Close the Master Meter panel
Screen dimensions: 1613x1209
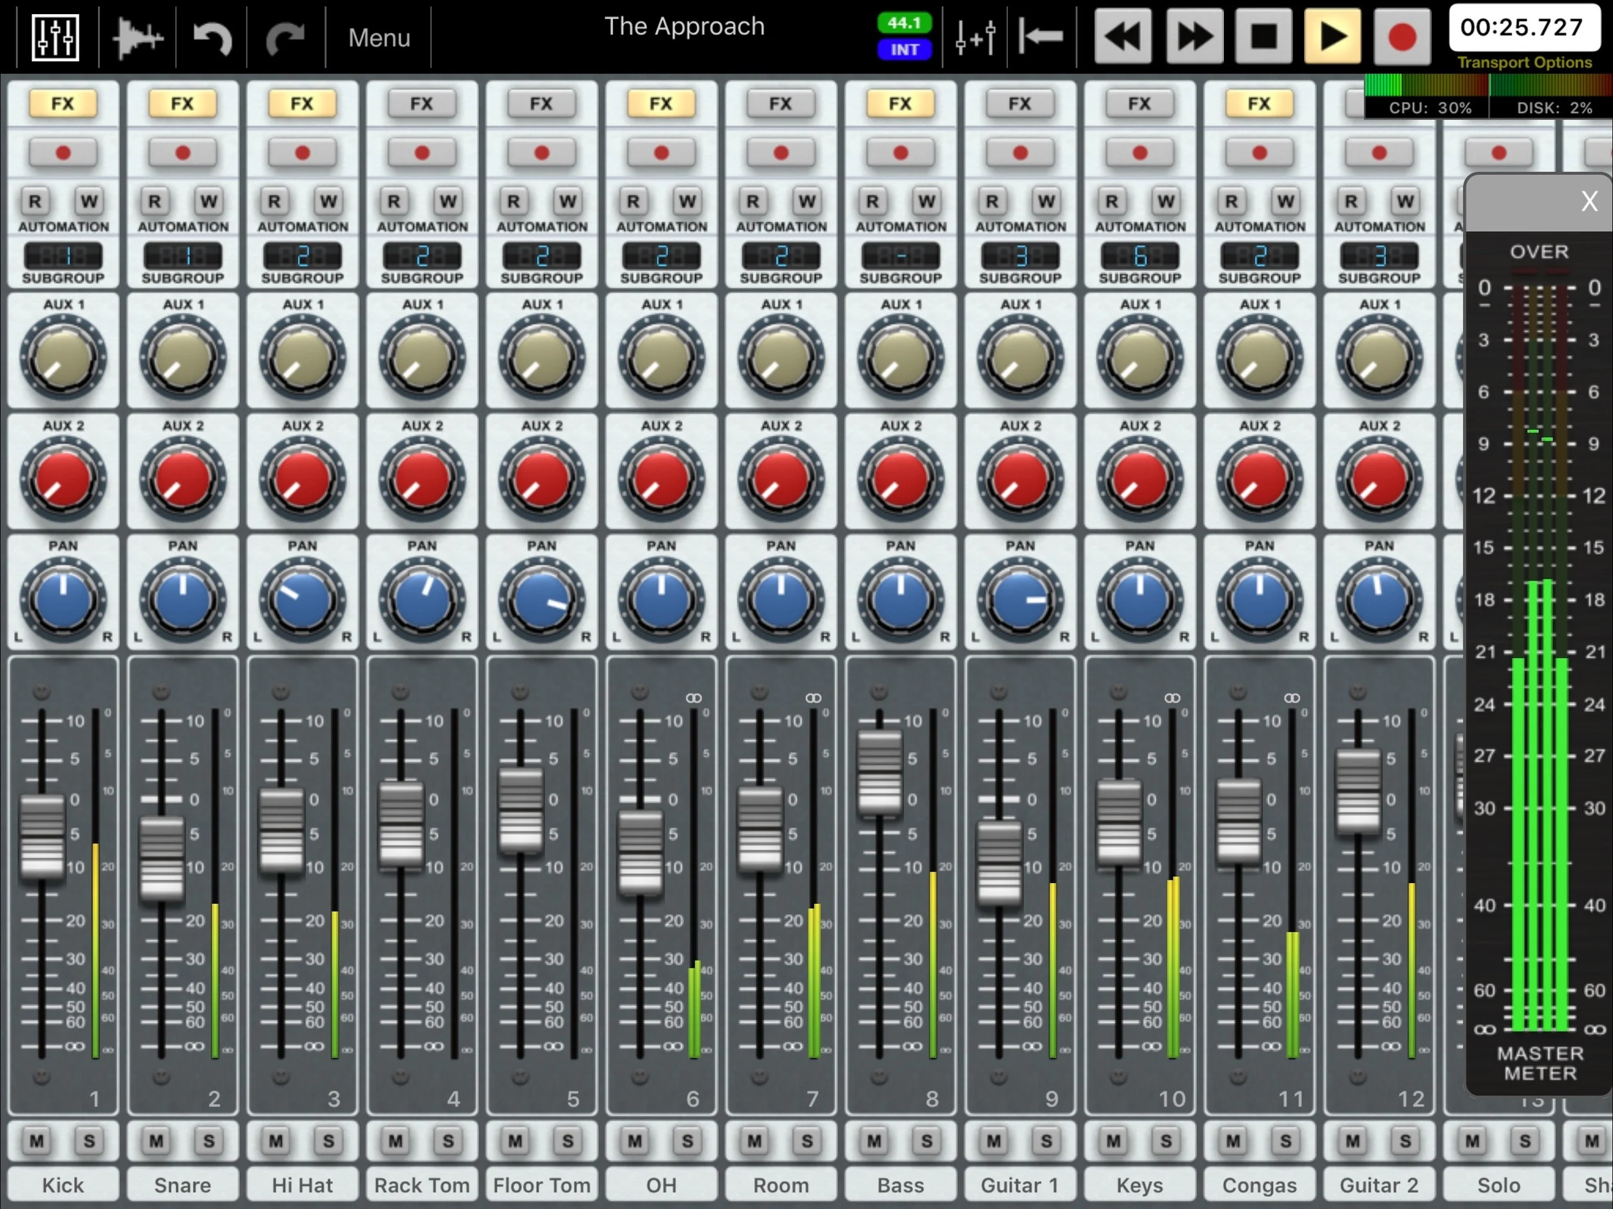click(x=1589, y=201)
